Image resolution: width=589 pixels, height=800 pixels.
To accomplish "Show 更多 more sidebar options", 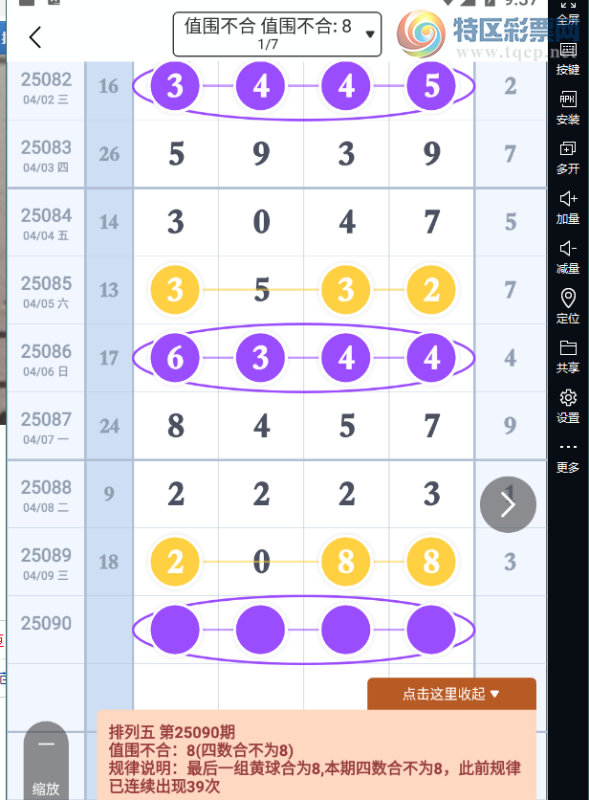I will pyautogui.click(x=568, y=456).
